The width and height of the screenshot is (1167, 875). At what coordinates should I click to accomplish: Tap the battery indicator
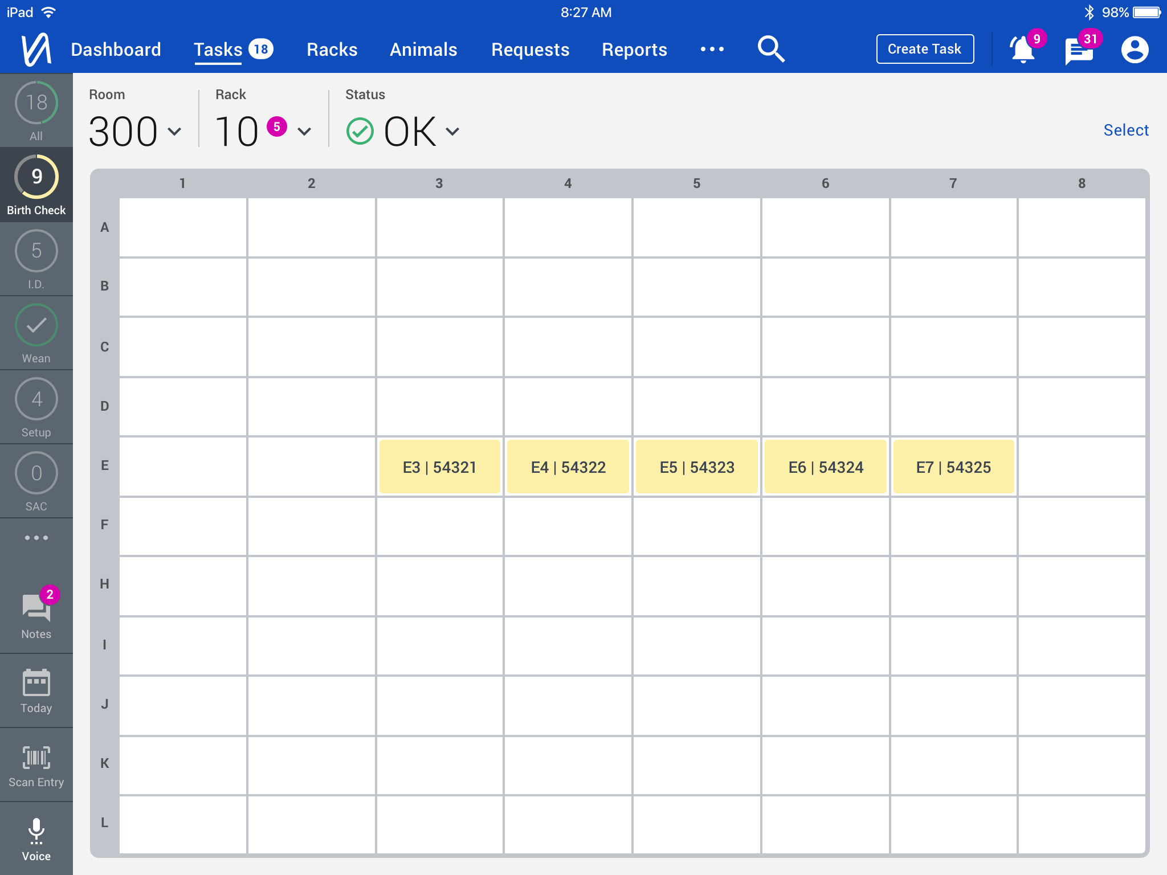(1146, 12)
